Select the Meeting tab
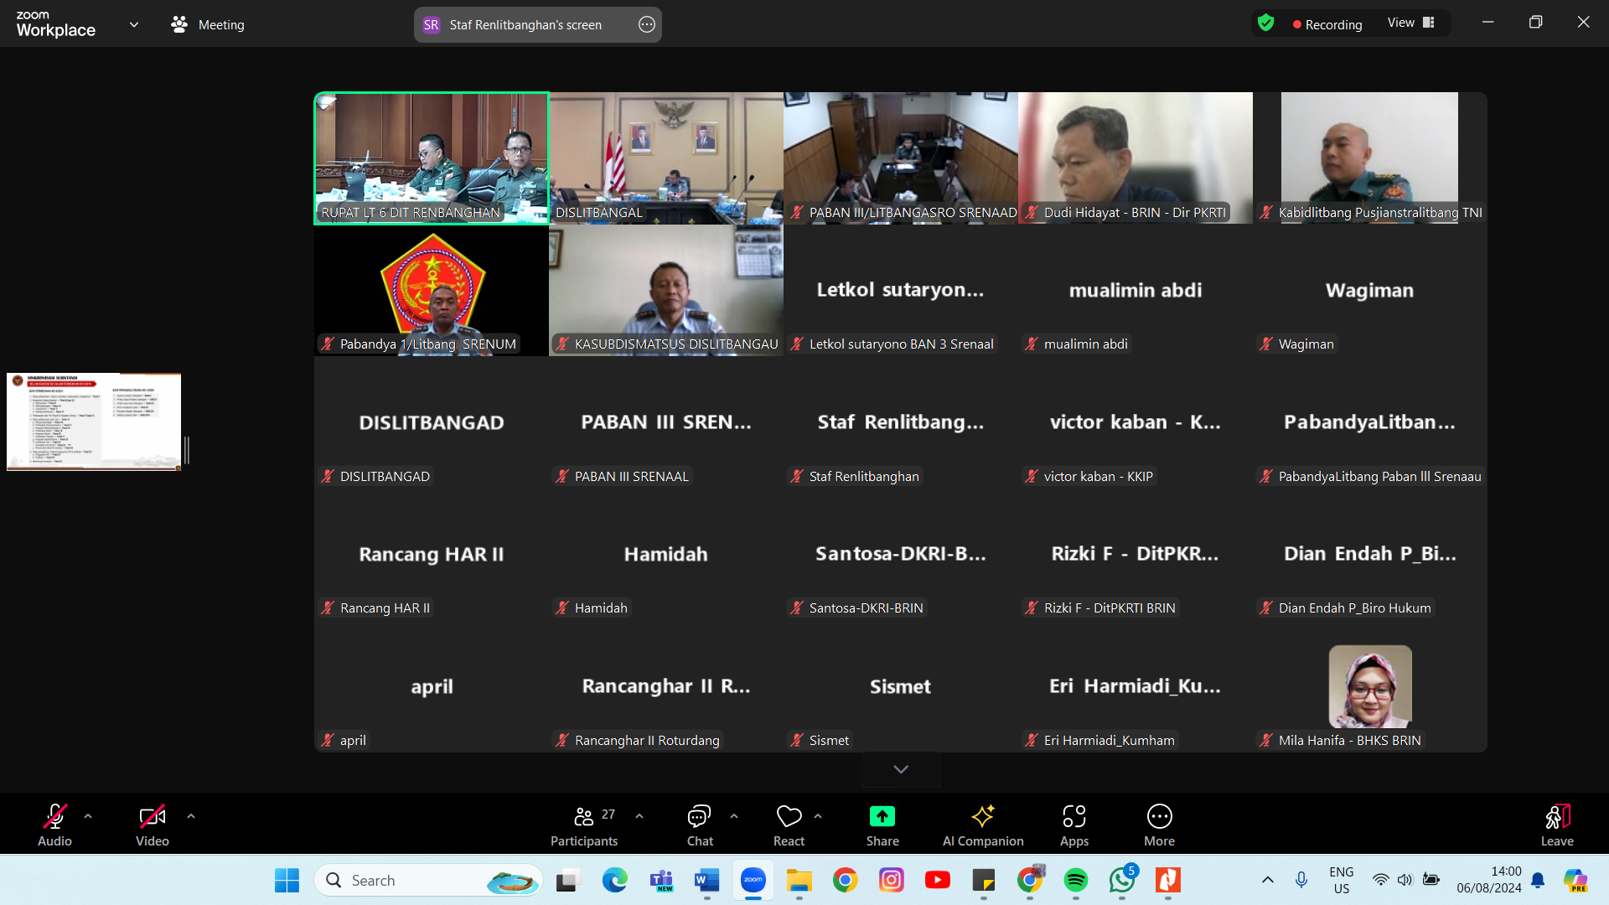The width and height of the screenshot is (1609, 905). pyautogui.click(x=208, y=25)
